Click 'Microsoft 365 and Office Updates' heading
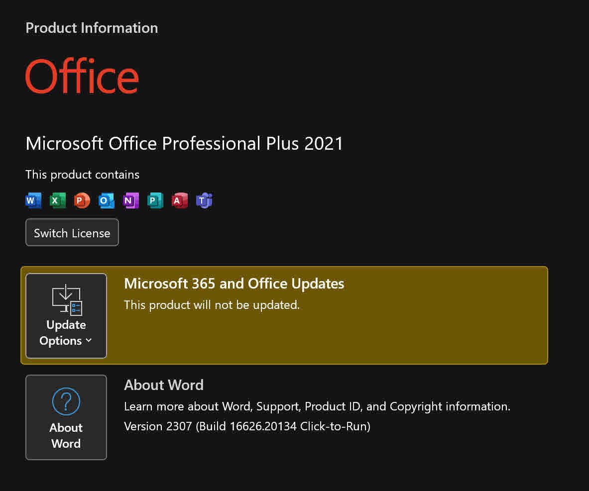Image resolution: width=589 pixels, height=491 pixels. 234,284
